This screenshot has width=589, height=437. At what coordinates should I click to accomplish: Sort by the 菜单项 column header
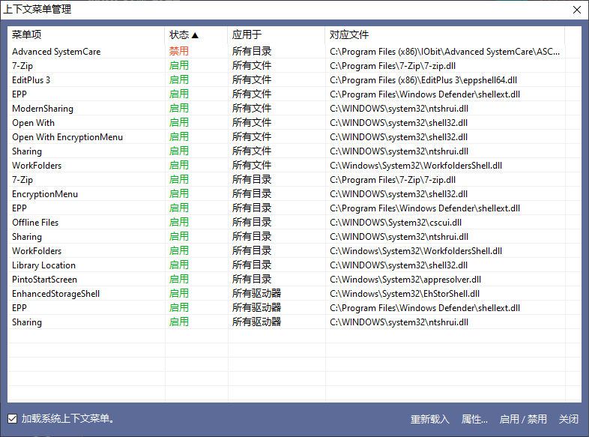click(x=86, y=34)
